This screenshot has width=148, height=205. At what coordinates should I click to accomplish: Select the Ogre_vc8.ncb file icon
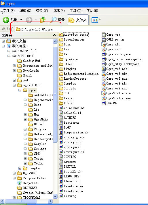pyautogui.click(x=104, y=69)
